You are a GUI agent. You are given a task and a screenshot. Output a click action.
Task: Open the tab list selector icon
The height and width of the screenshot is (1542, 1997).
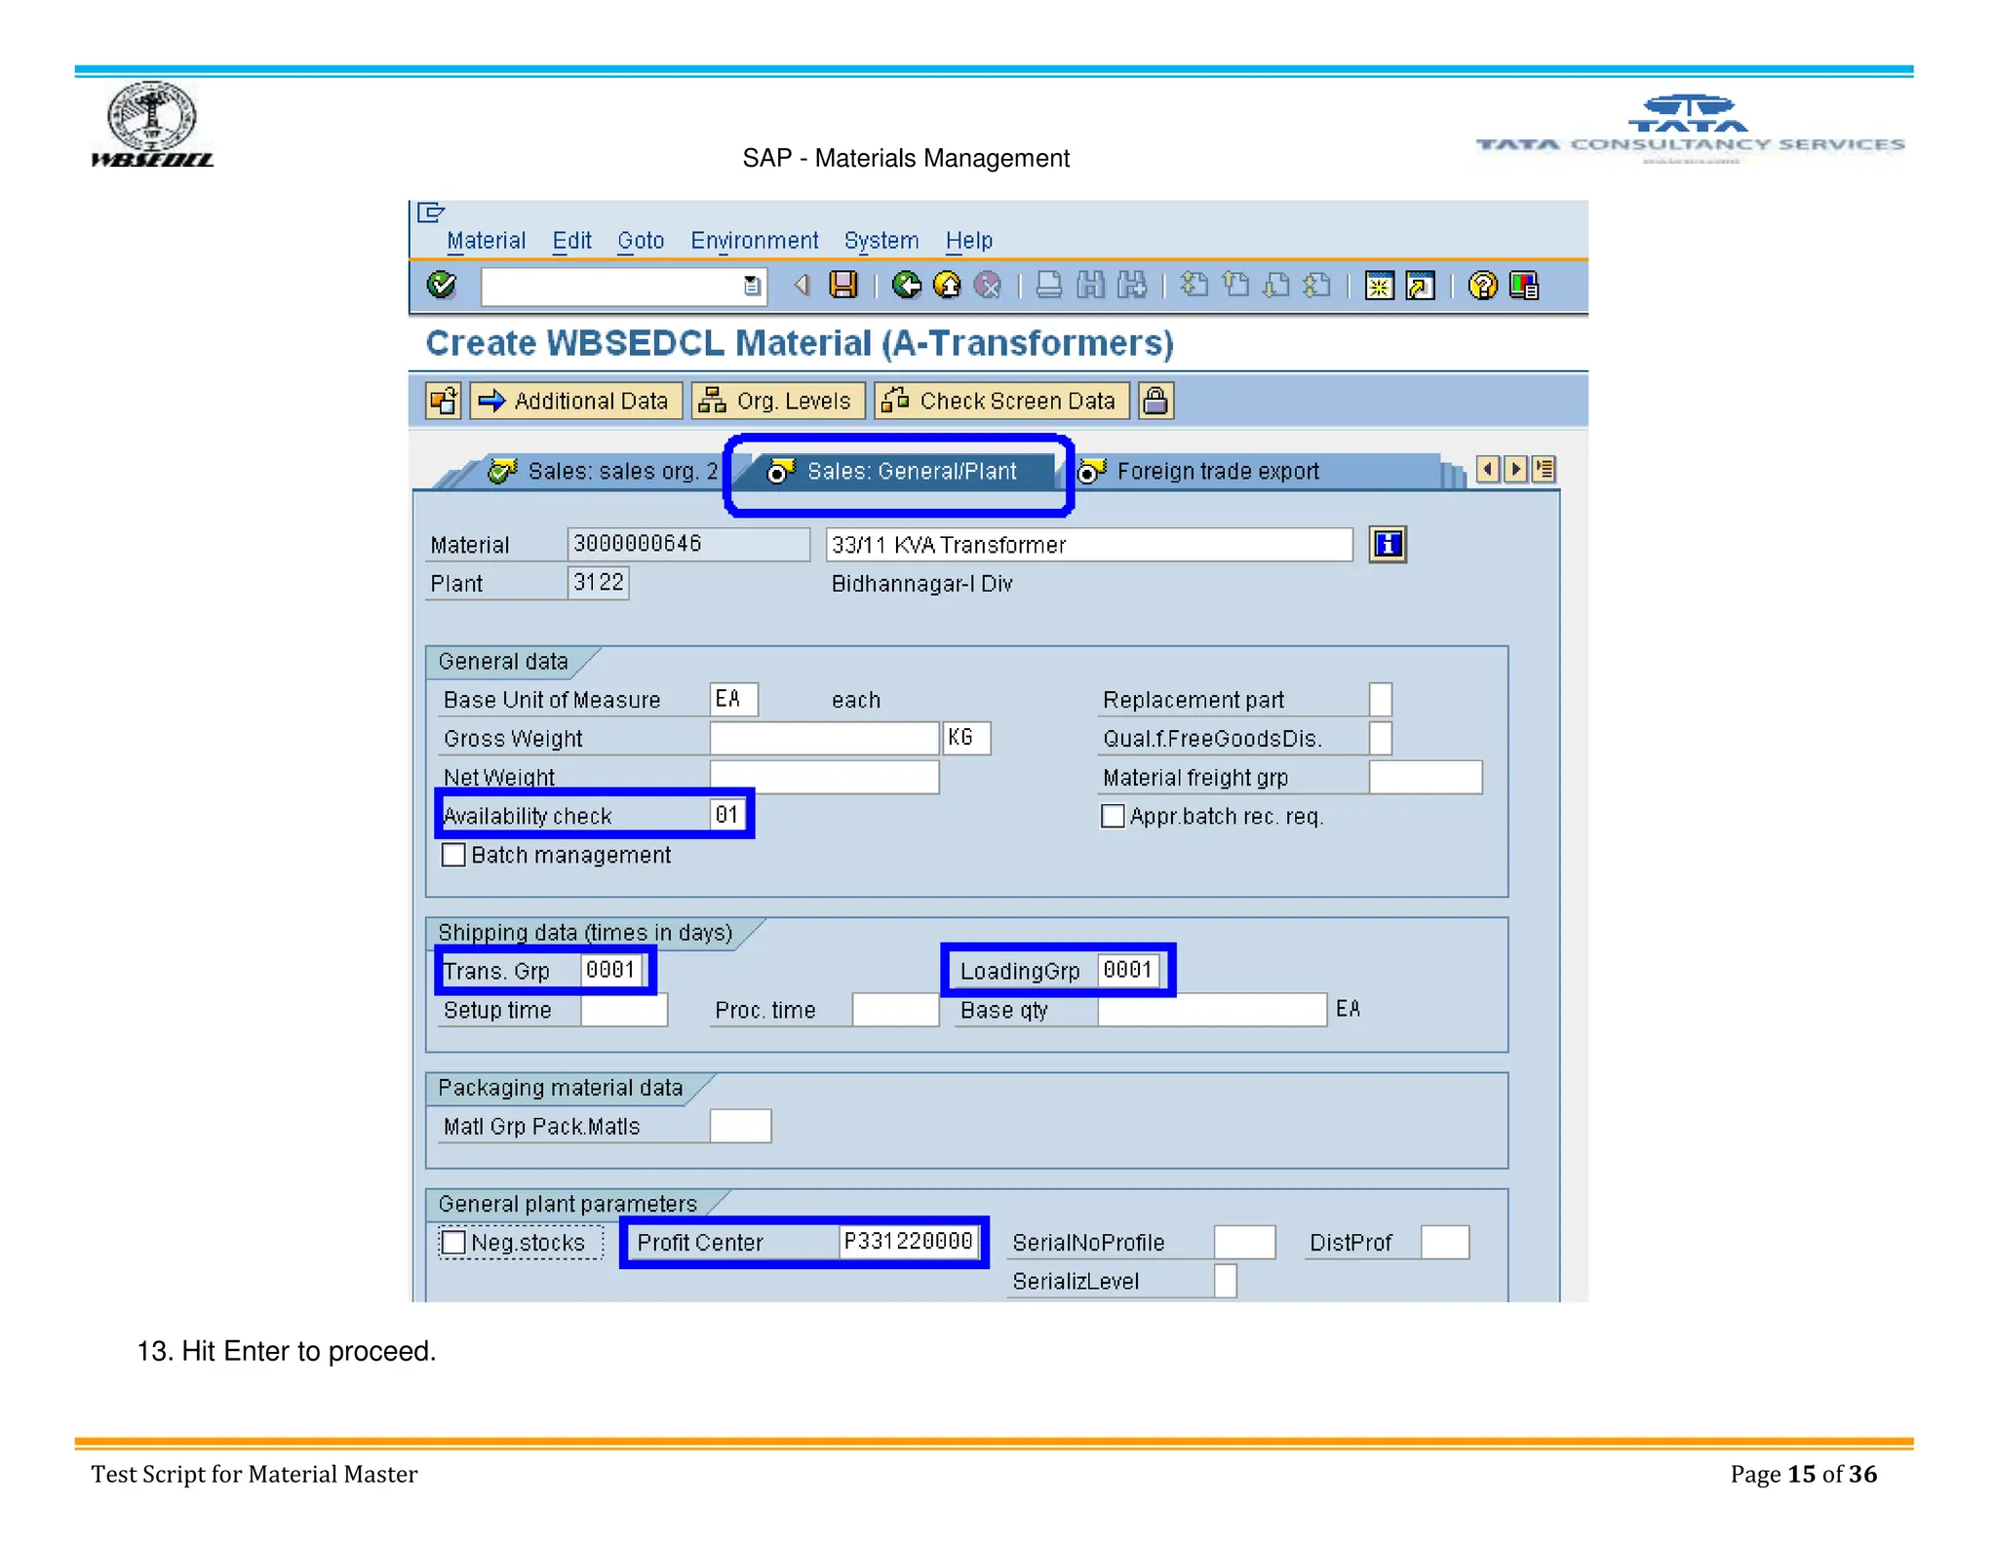tap(1545, 470)
